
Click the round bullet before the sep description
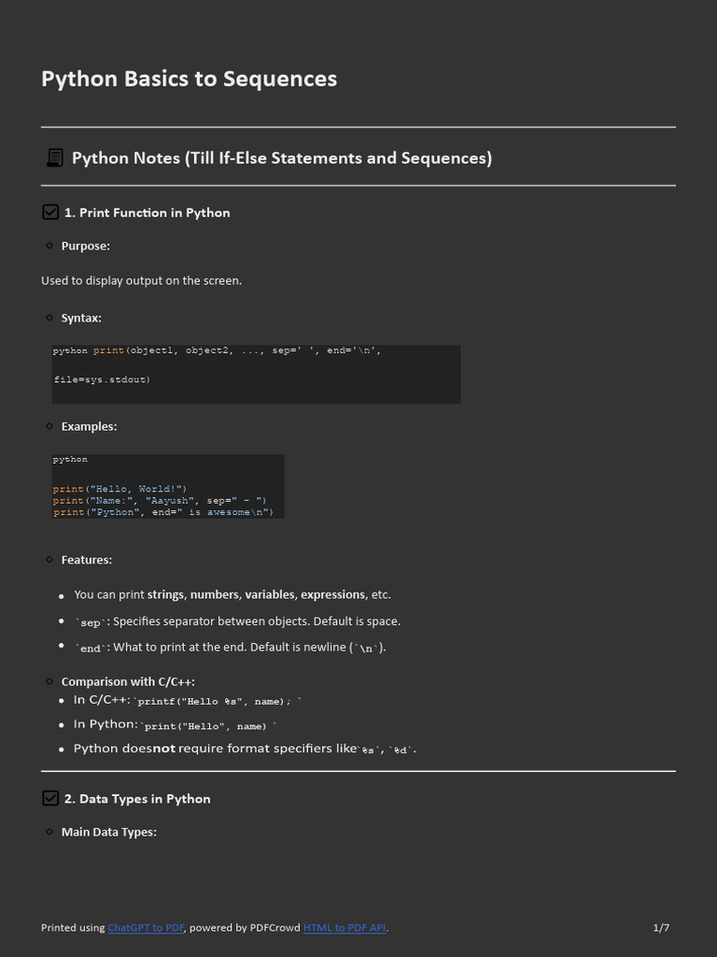pos(62,621)
